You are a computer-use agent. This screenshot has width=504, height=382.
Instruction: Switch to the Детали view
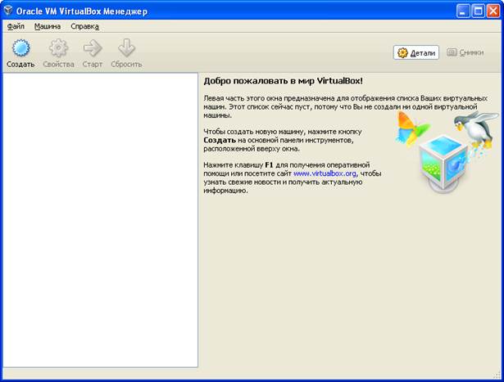tap(416, 52)
